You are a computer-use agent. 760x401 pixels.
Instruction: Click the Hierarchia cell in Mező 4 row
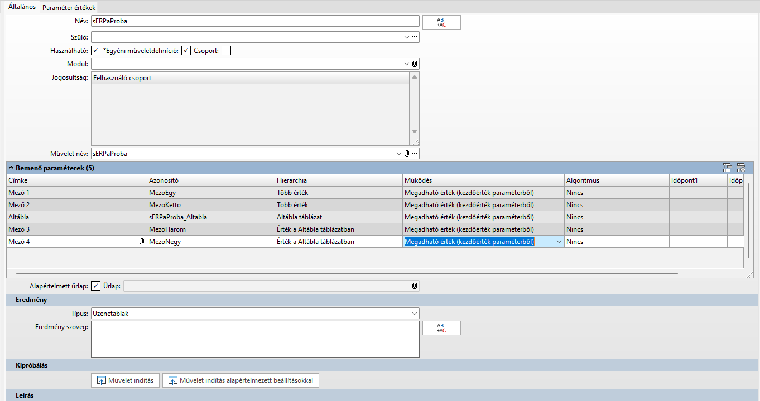click(x=339, y=242)
